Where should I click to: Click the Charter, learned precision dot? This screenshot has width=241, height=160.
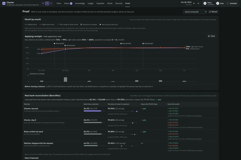pos(137,111)
